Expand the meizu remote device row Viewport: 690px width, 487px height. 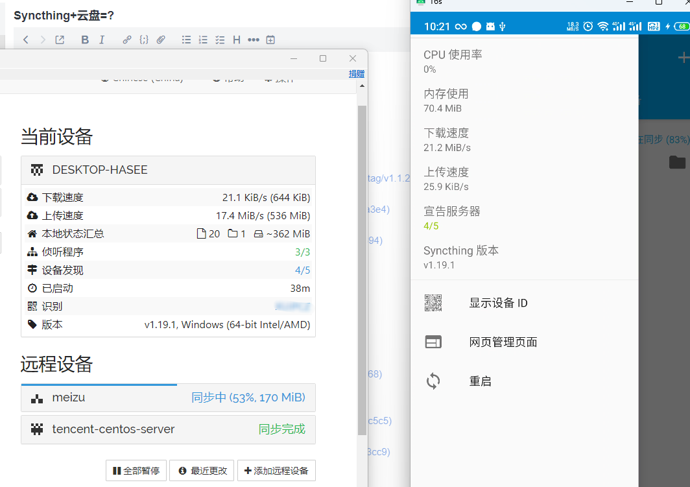[x=168, y=398]
